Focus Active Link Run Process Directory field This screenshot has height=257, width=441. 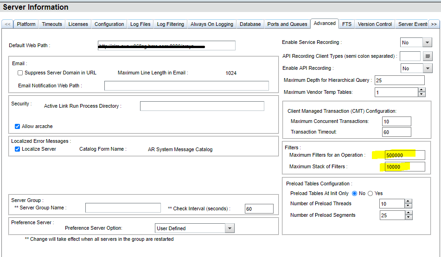[x=202, y=106]
